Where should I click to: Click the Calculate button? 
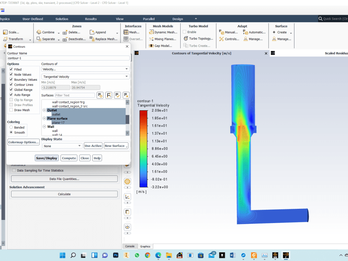point(64,194)
